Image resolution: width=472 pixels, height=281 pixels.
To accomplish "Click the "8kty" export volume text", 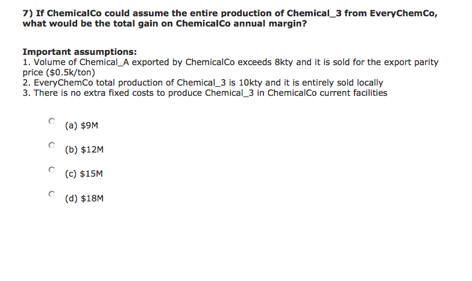I will tap(283, 62).
